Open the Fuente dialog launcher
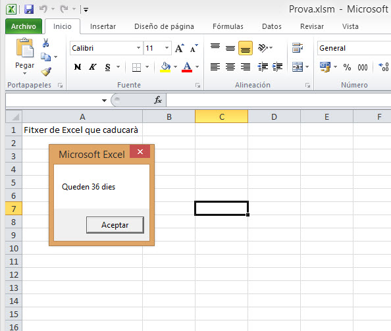This screenshot has height=331, width=391. click(197, 86)
